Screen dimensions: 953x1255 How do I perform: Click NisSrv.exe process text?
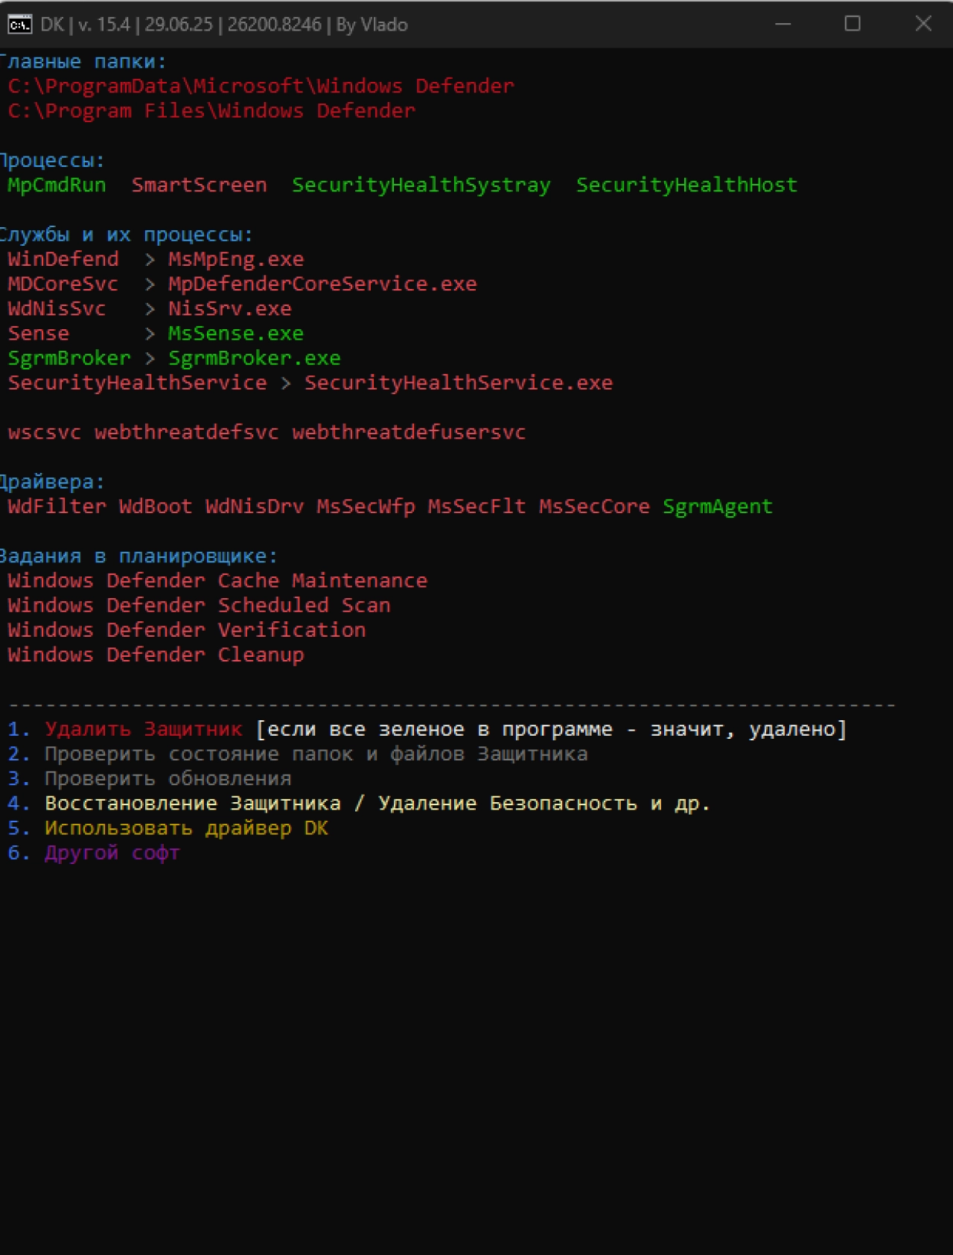230,308
